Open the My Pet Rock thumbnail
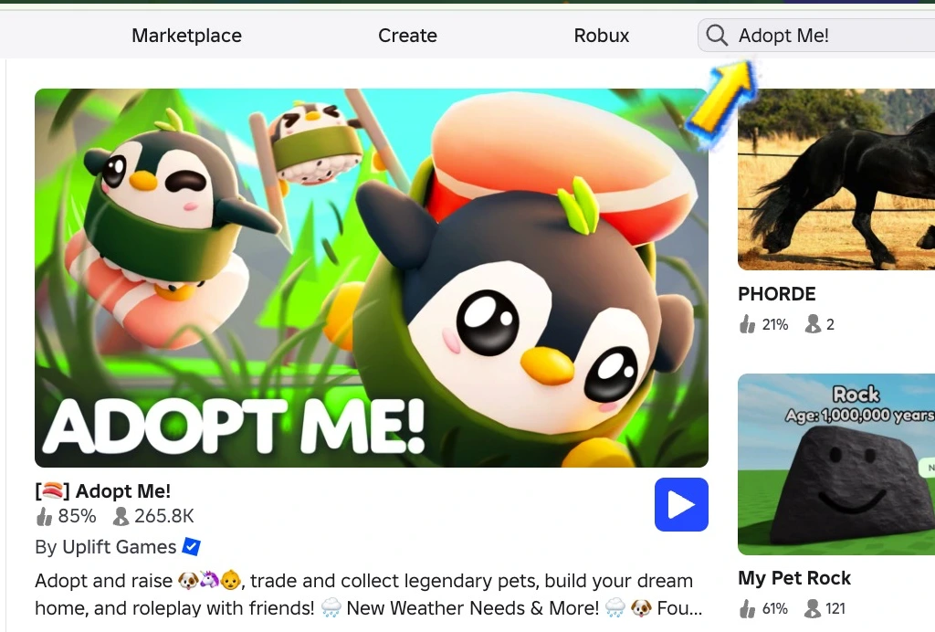The height and width of the screenshot is (632, 935). pyautogui.click(x=836, y=465)
